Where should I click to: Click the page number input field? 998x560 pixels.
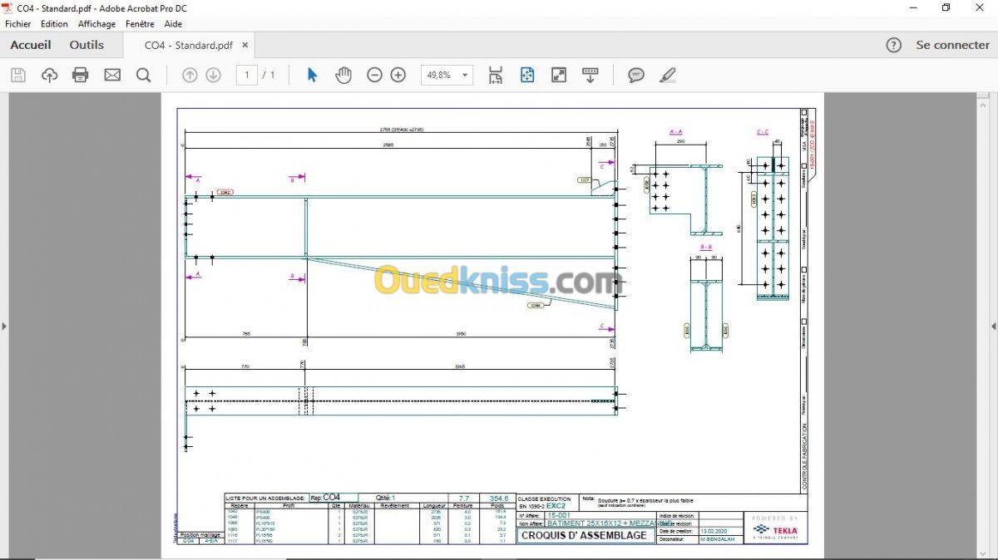coord(246,75)
